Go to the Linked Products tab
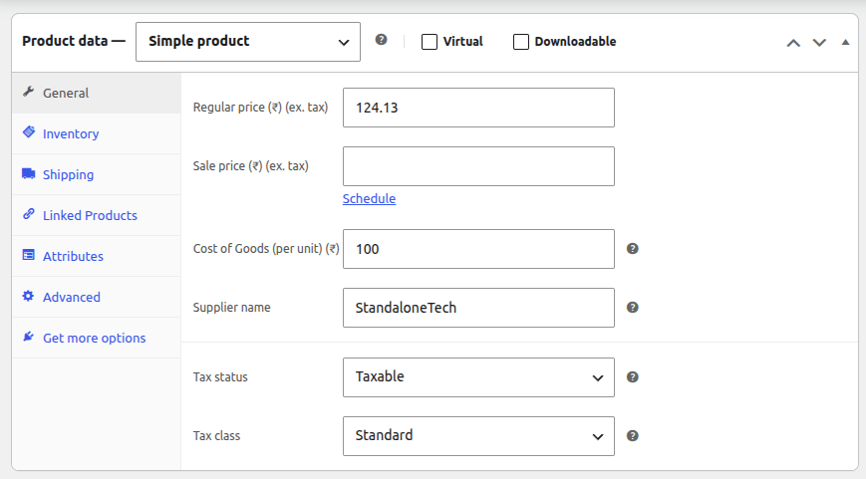 click(96, 215)
